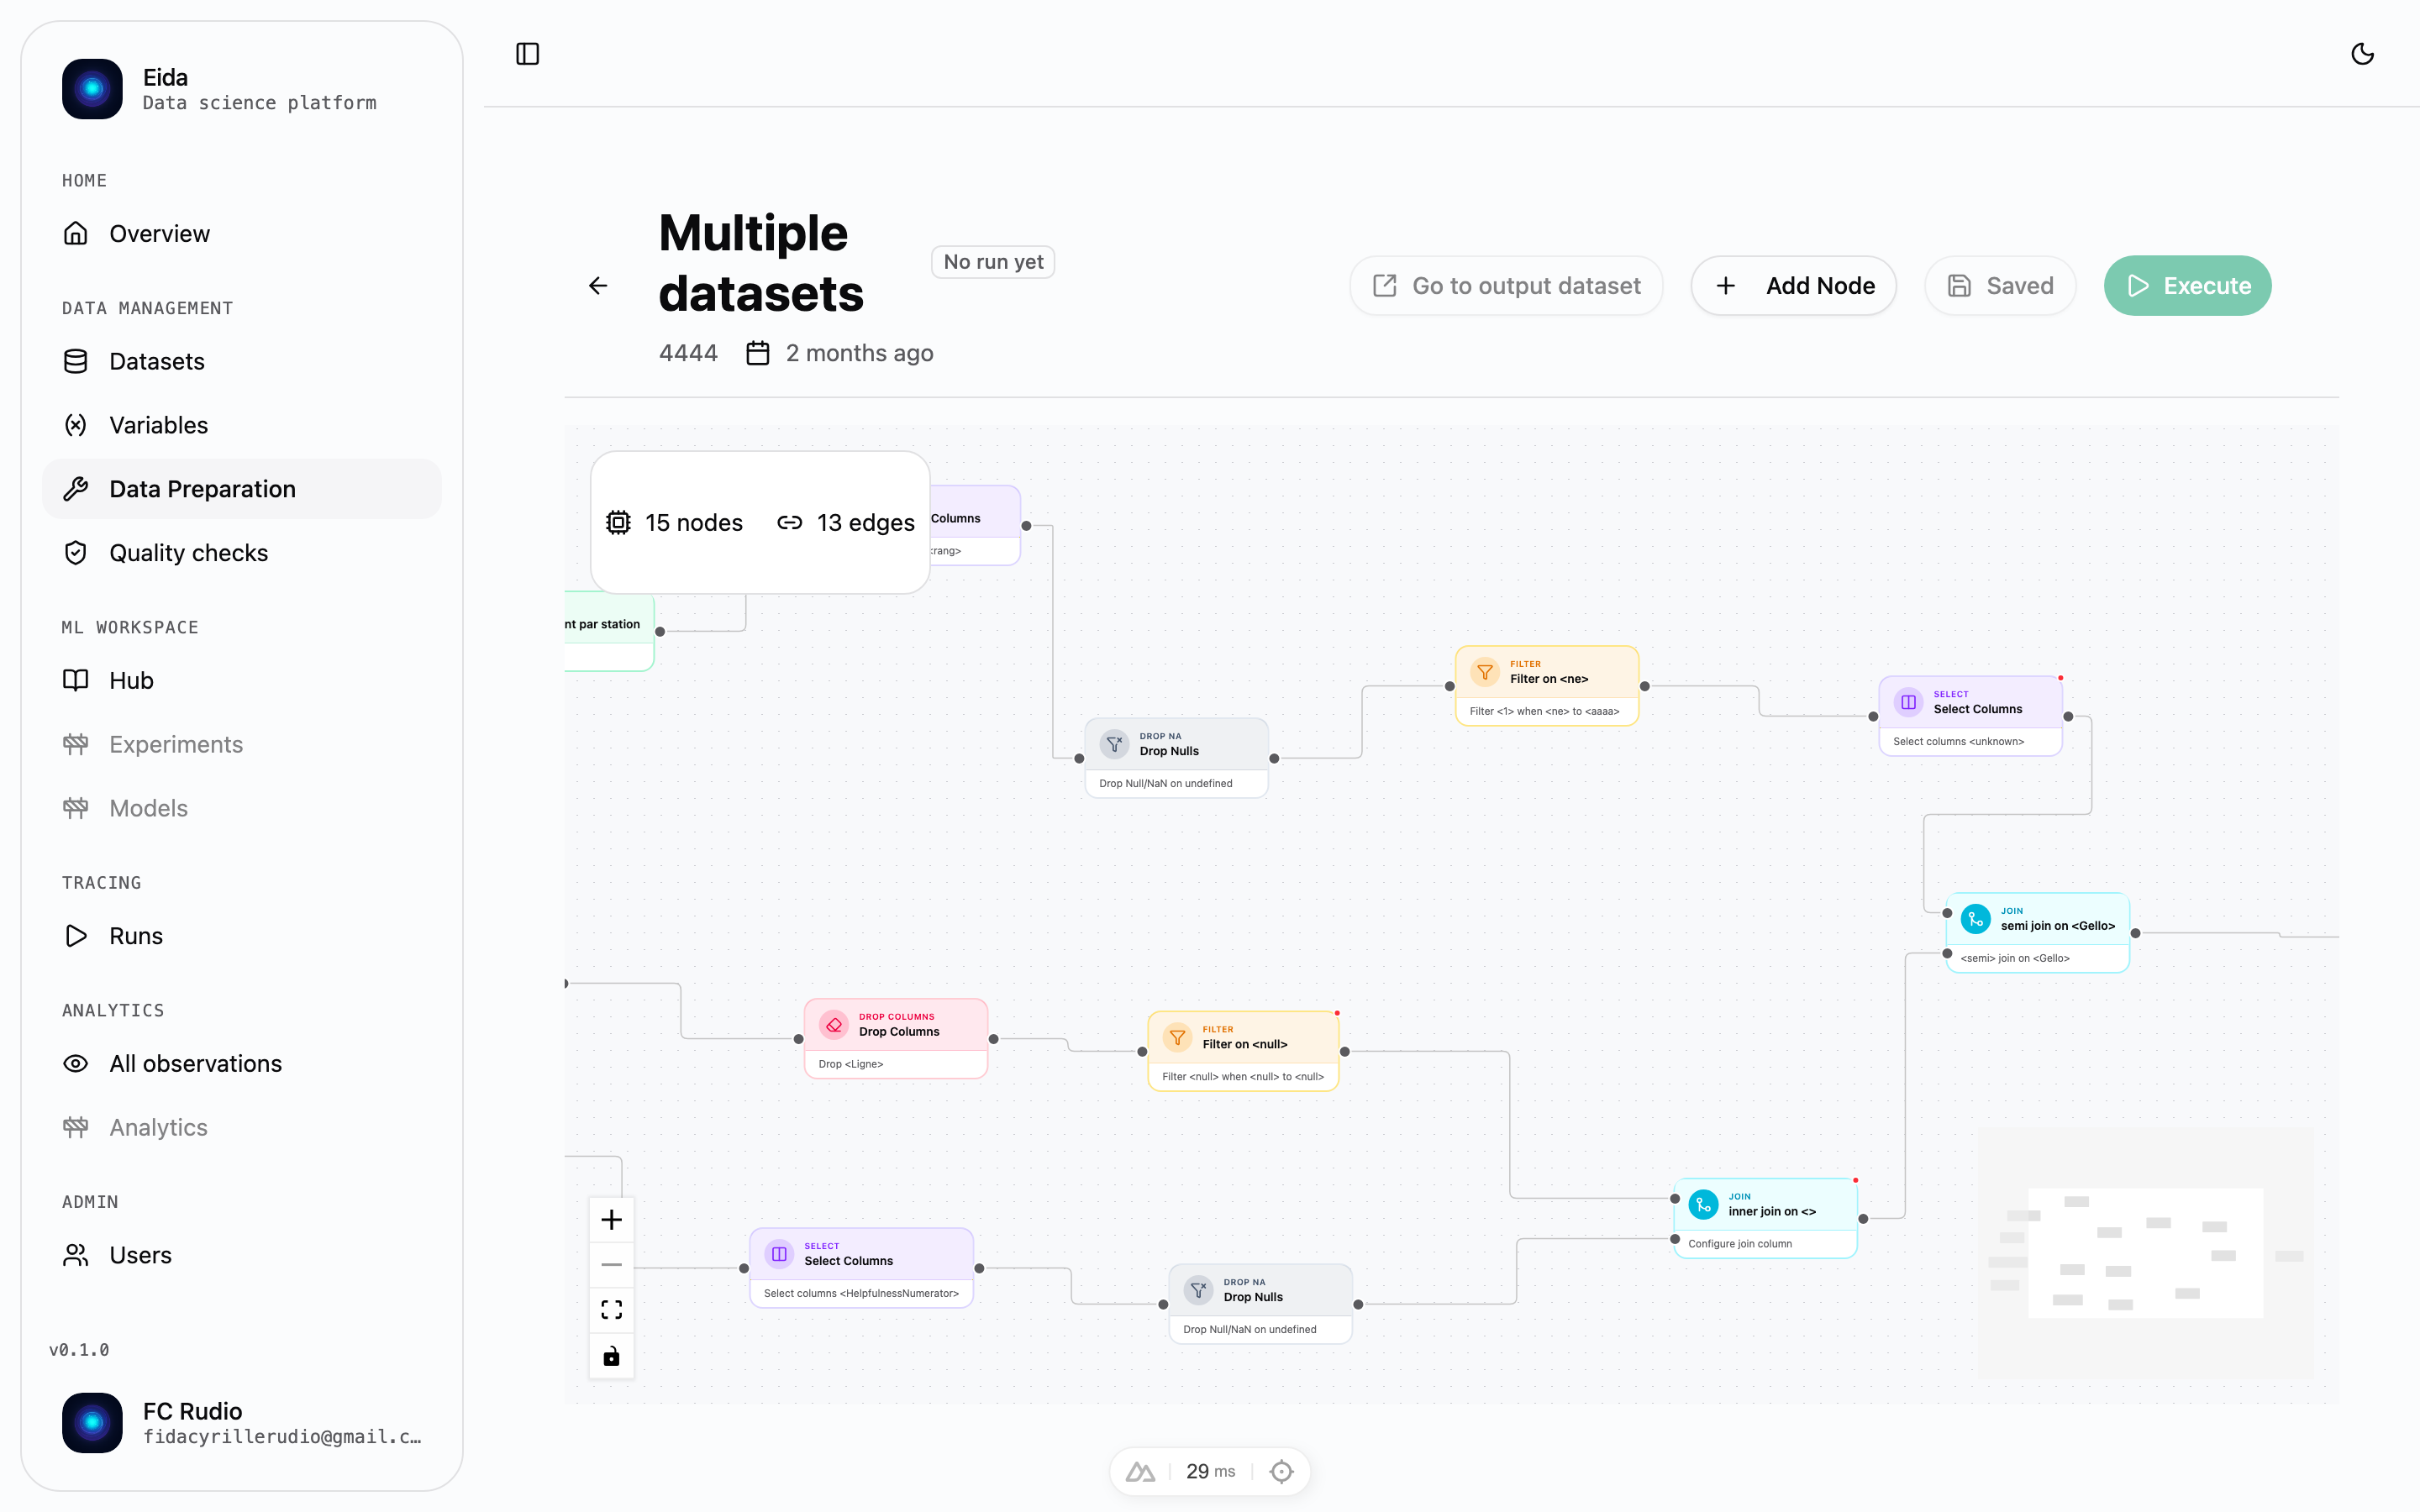Click the Add Node button
2420x1512 pixels.
(1794, 286)
